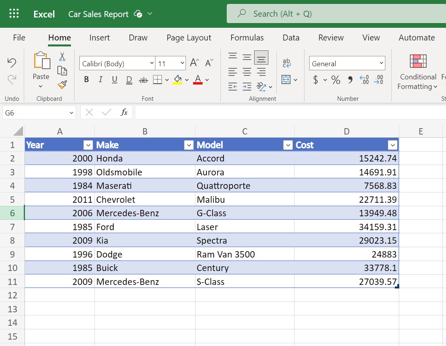
Task: Toggle italic formatting
Action: (x=100, y=79)
